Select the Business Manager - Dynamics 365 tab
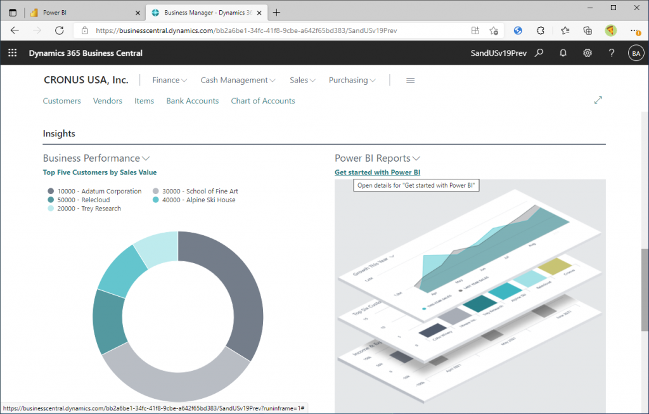Screen dimensions: 649x414 click(207, 13)
